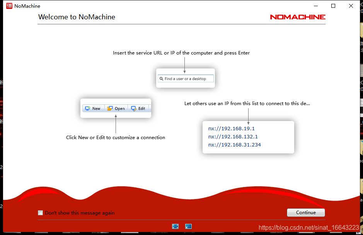
Task: Select address nx://192.168.132.1
Action: (233, 136)
